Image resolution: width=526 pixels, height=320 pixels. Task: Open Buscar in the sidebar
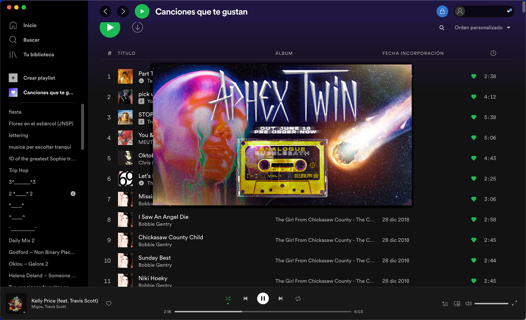[x=24, y=40]
